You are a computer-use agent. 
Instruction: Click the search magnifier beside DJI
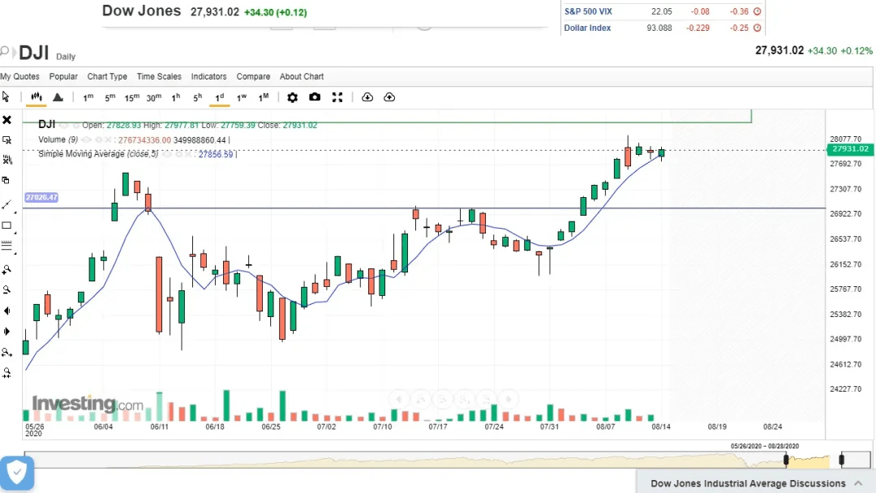(5, 52)
